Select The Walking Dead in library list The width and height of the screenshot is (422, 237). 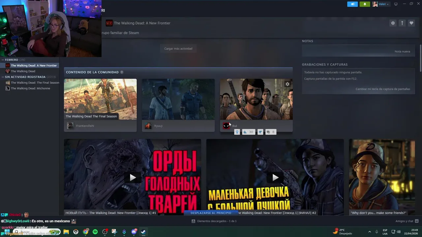point(30,71)
